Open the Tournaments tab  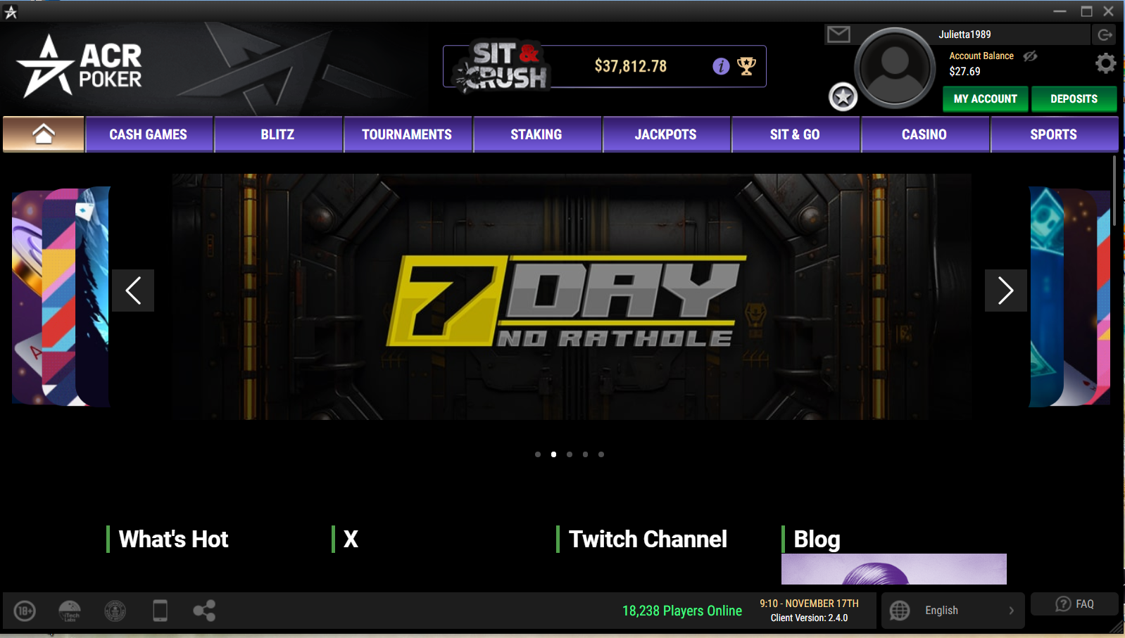click(x=407, y=134)
